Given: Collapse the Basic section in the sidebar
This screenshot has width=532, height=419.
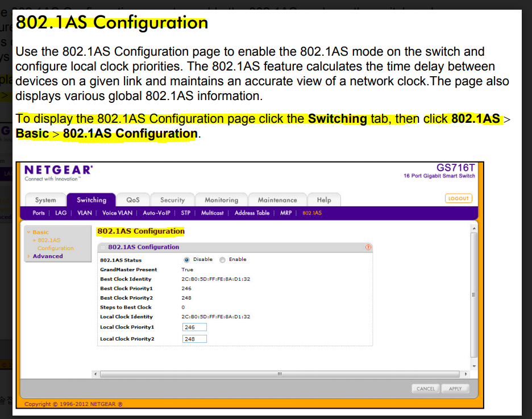Looking at the screenshot, I should pos(40,232).
